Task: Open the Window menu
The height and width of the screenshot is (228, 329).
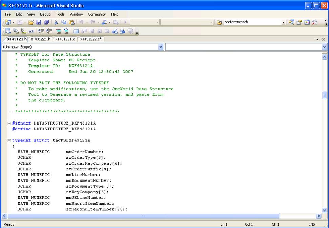Action: coord(76,14)
